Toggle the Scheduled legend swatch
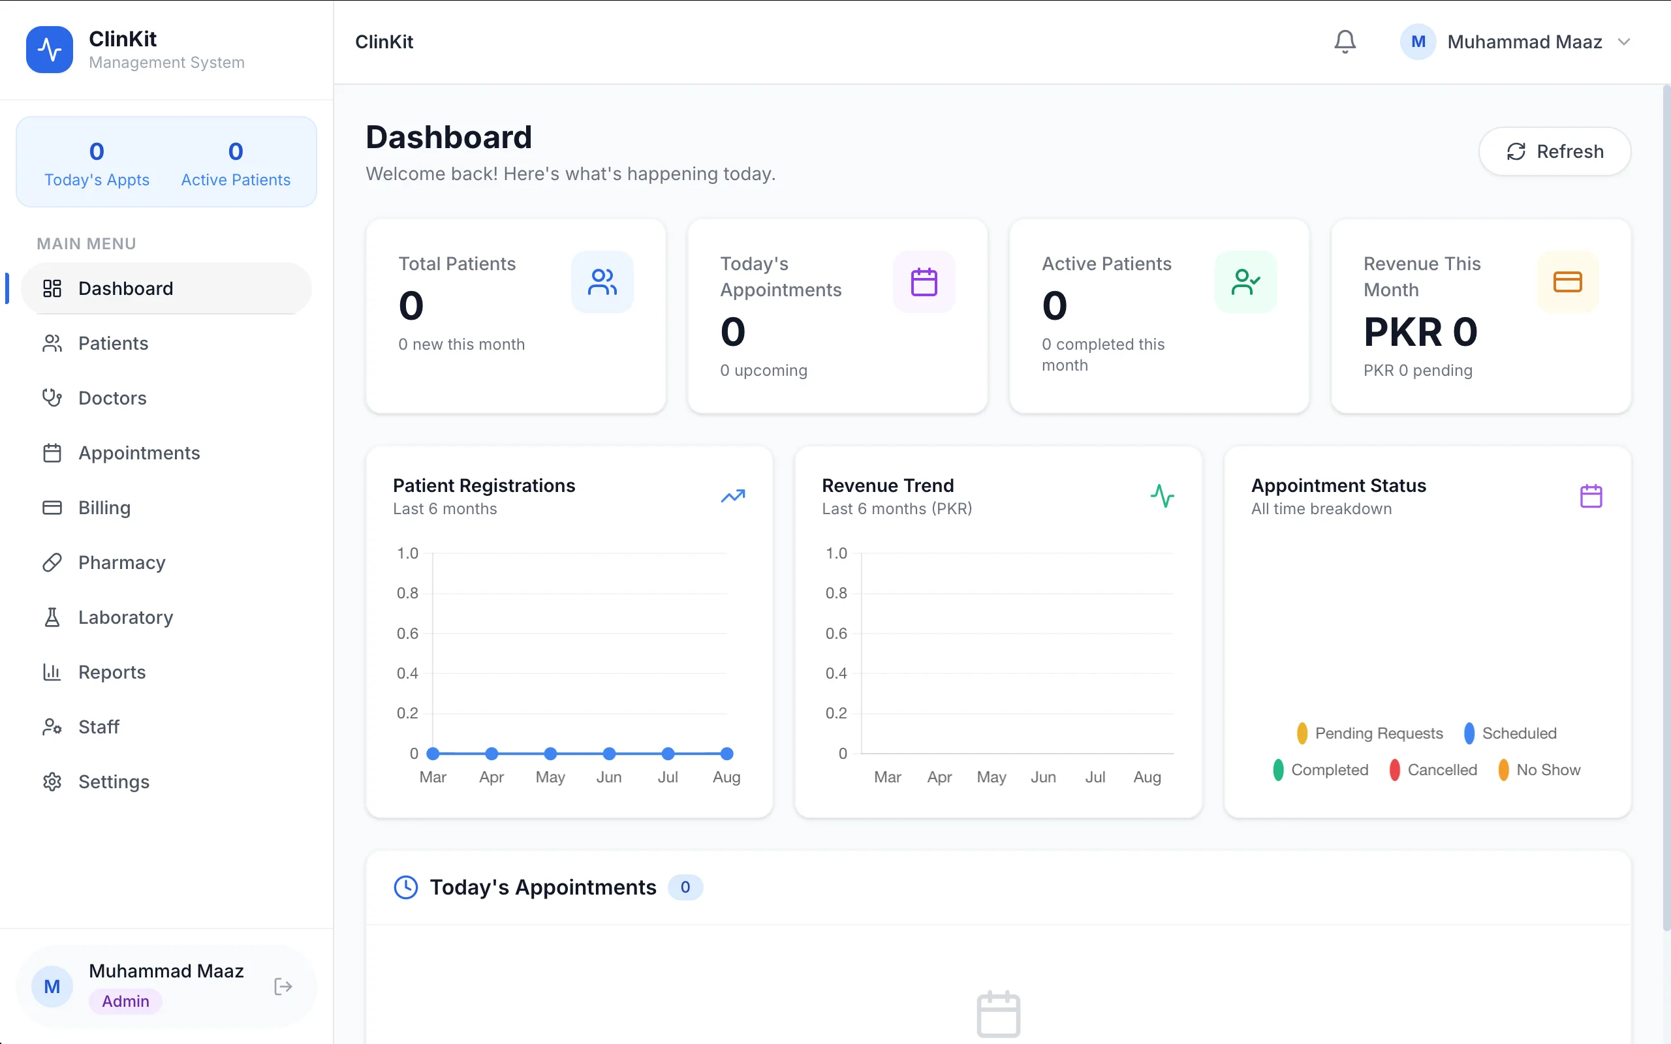This screenshot has width=1671, height=1044. (x=1469, y=733)
